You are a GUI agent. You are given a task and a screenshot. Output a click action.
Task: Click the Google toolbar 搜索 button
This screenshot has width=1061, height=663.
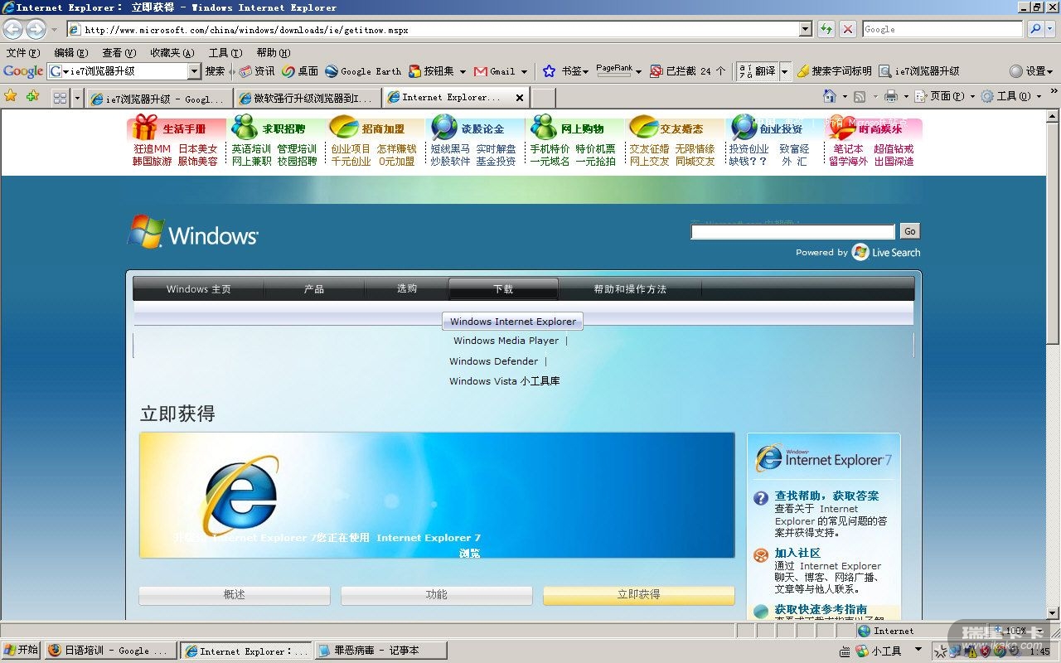(x=215, y=71)
